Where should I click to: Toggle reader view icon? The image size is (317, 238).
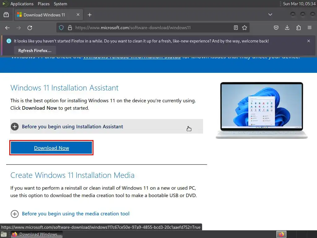click(x=236, y=28)
